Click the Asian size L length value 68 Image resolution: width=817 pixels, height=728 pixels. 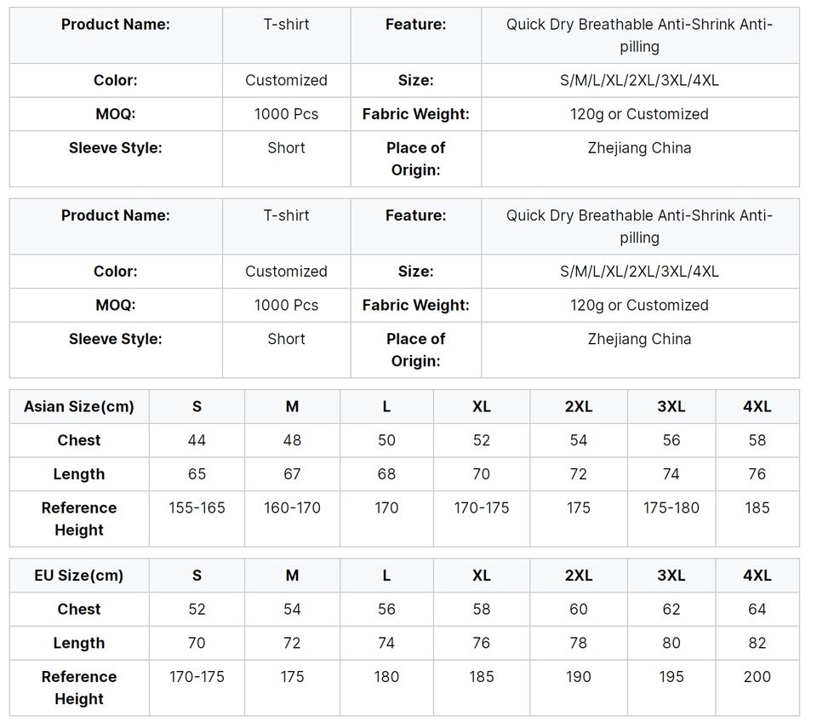[386, 474]
